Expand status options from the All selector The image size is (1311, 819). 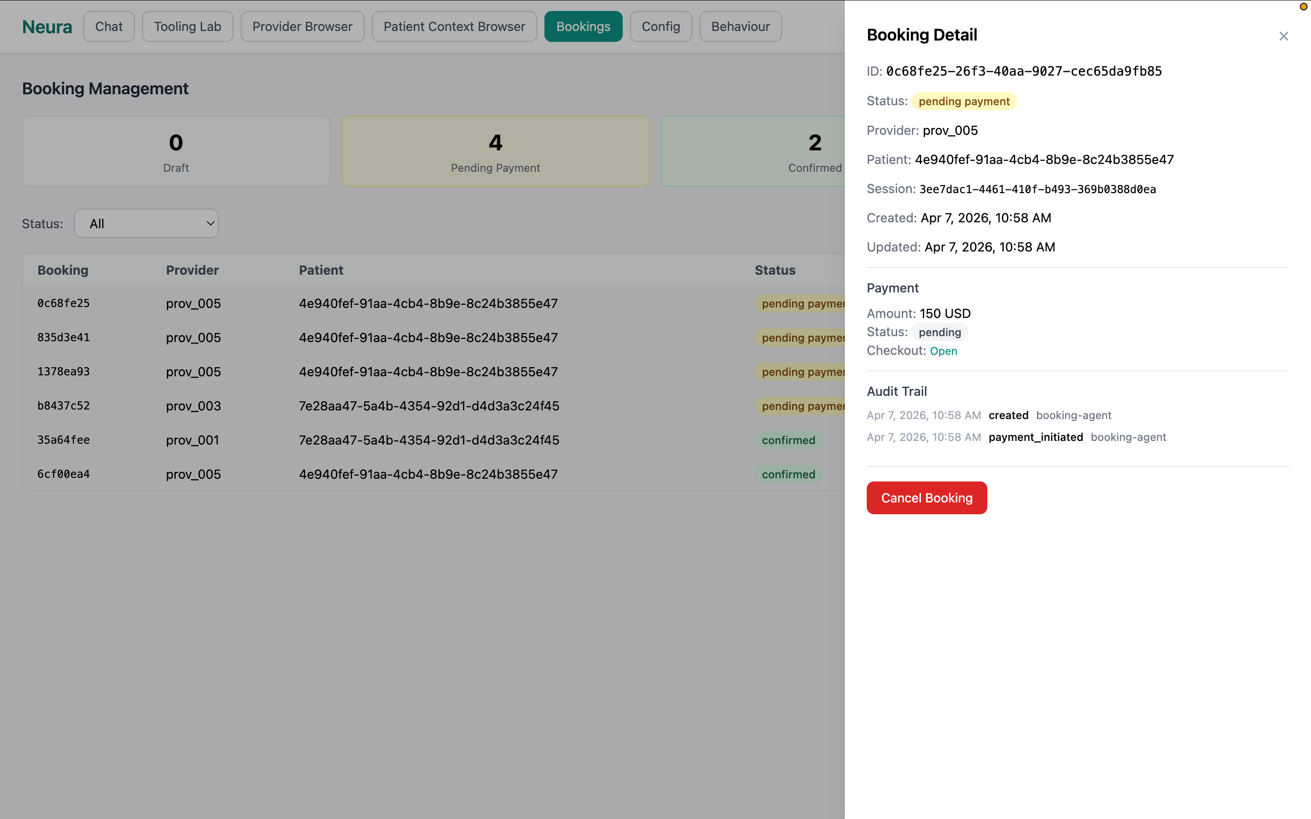tap(146, 223)
